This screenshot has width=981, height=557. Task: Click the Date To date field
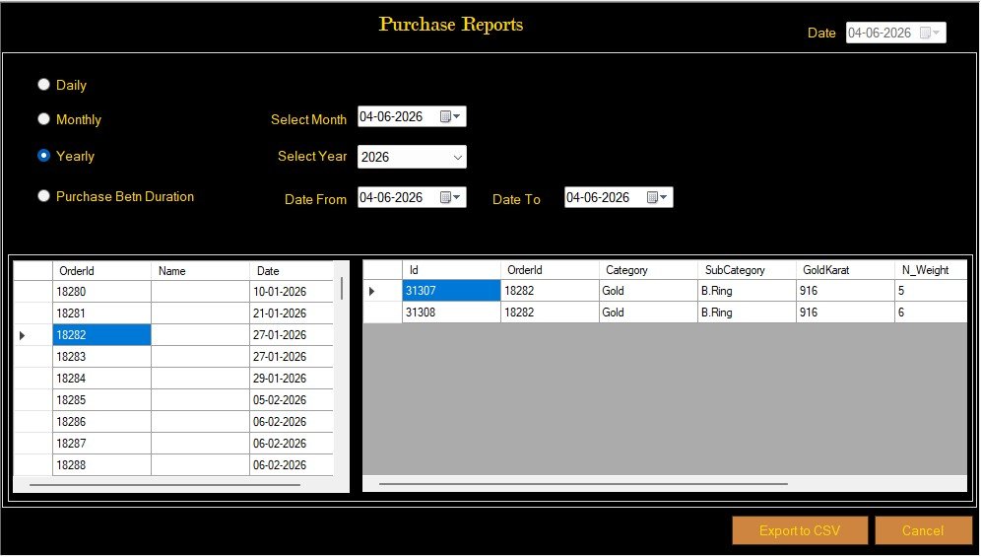point(619,197)
